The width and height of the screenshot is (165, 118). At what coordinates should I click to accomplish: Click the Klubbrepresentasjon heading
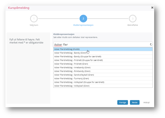click(64, 34)
